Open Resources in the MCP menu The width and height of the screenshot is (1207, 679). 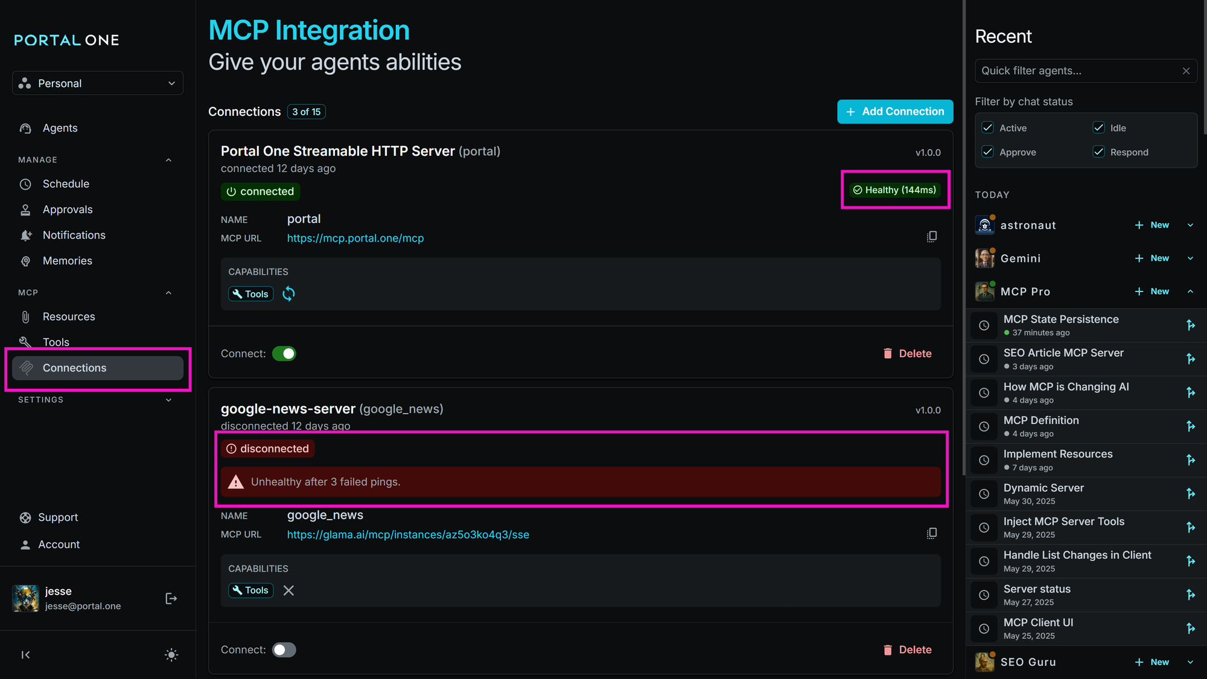point(69,317)
